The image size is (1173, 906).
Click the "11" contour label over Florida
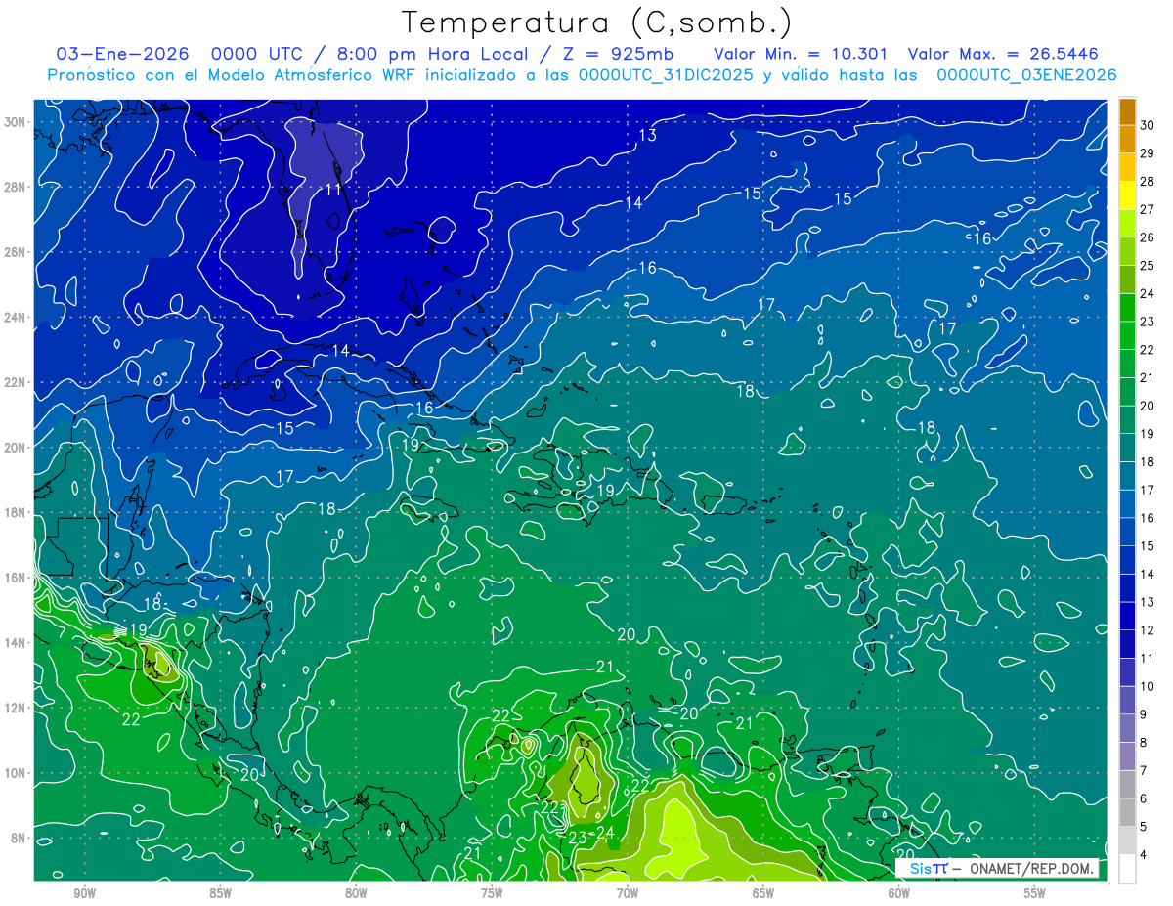point(333,190)
